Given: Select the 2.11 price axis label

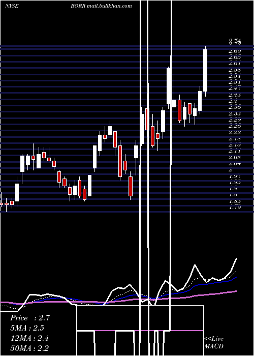Looking at the screenshot, I should pyautogui.click(x=235, y=151).
